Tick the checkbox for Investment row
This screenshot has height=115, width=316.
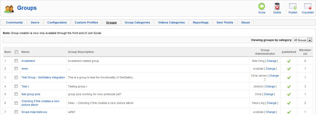point(16,61)
